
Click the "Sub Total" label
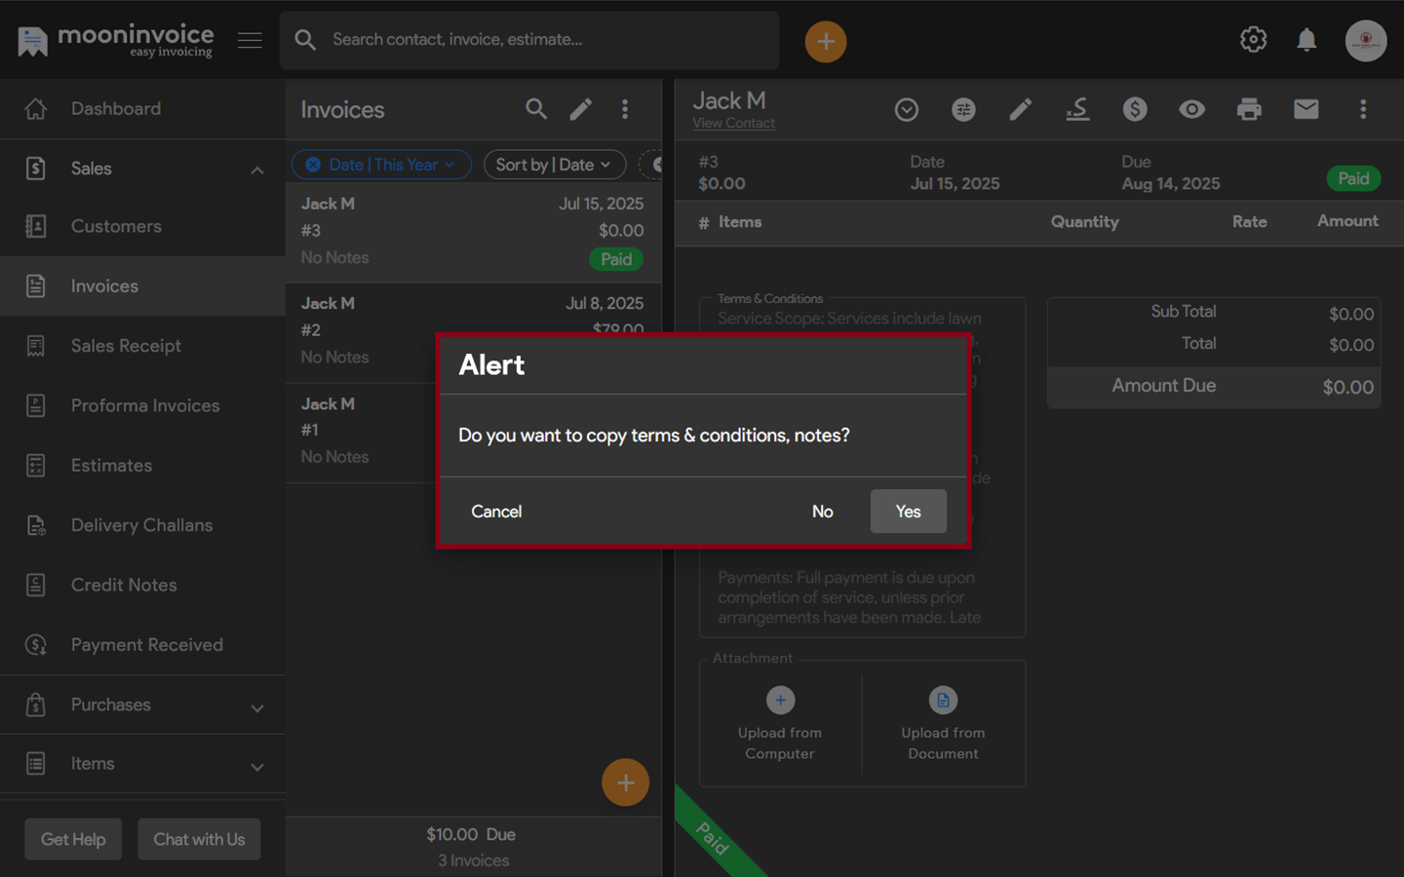click(x=1184, y=312)
